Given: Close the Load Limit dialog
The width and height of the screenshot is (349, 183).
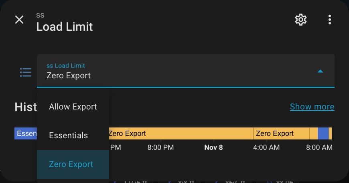Looking at the screenshot, I should 19,20.
